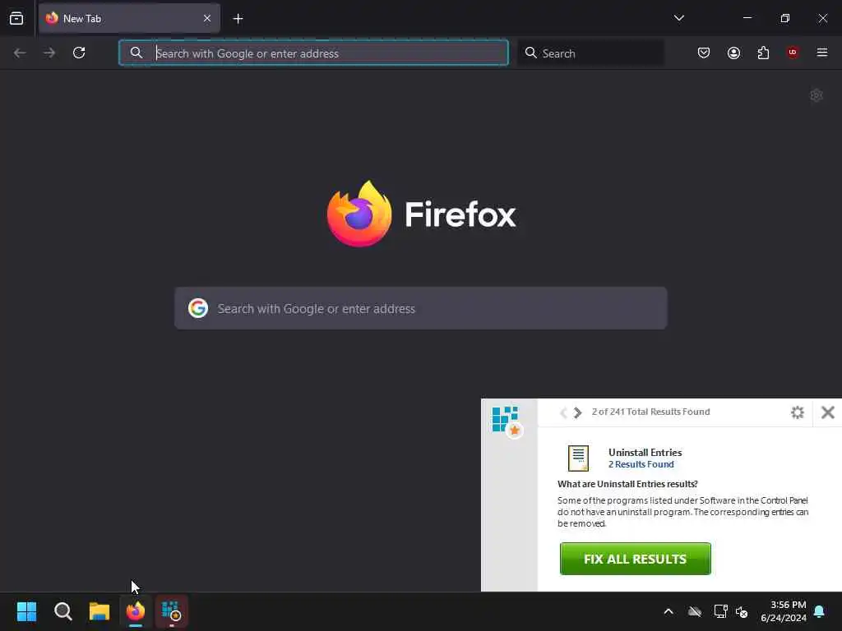Click Firefox taskbar icon
Image resolution: width=842 pixels, height=631 pixels.
coord(136,611)
